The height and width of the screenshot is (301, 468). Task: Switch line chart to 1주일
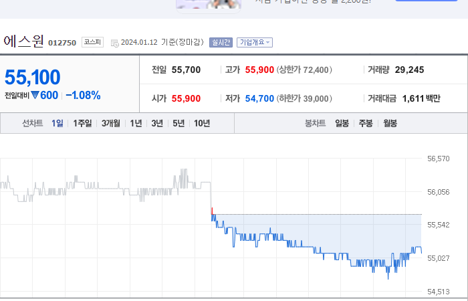point(82,123)
